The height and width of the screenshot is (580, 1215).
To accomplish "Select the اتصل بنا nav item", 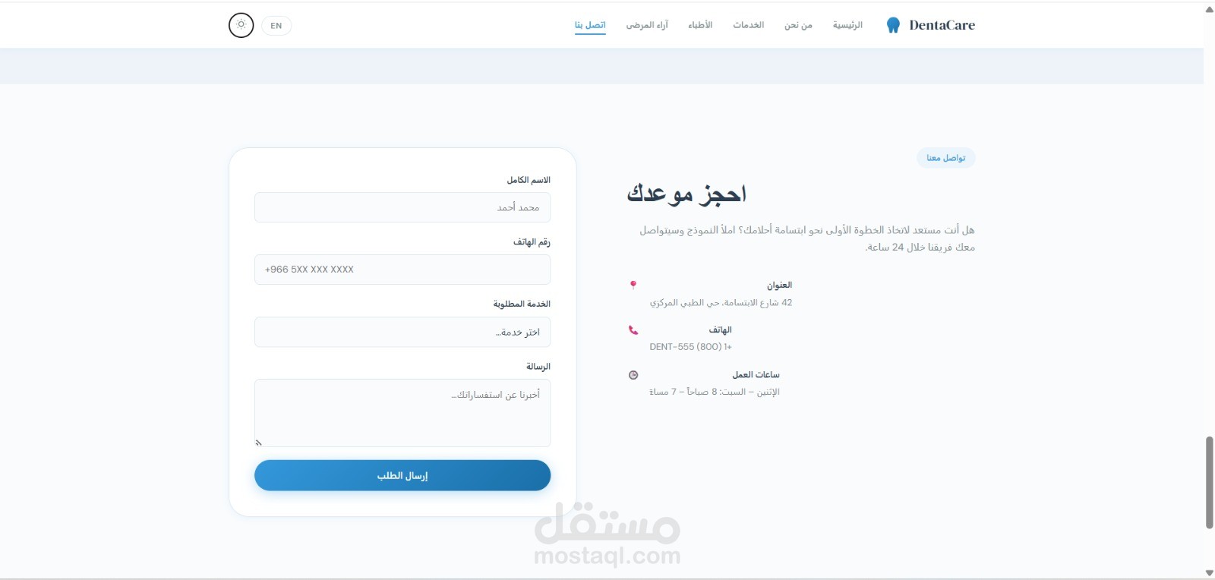I will [x=590, y=25].
